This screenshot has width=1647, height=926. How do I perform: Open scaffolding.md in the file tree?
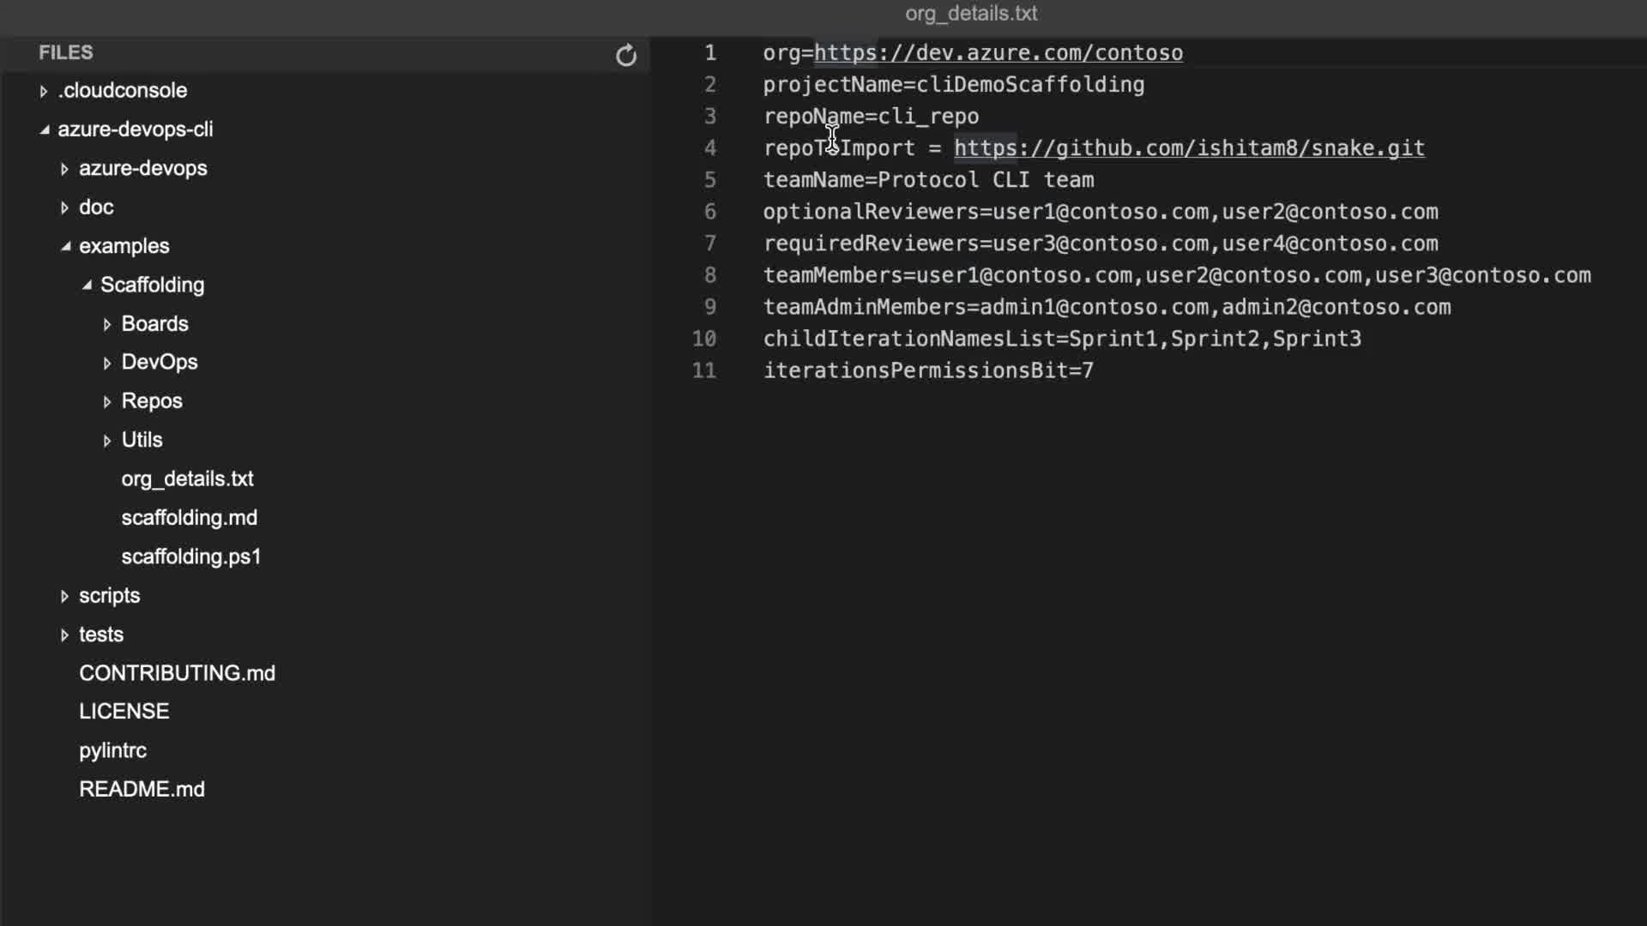pos(189,518)
